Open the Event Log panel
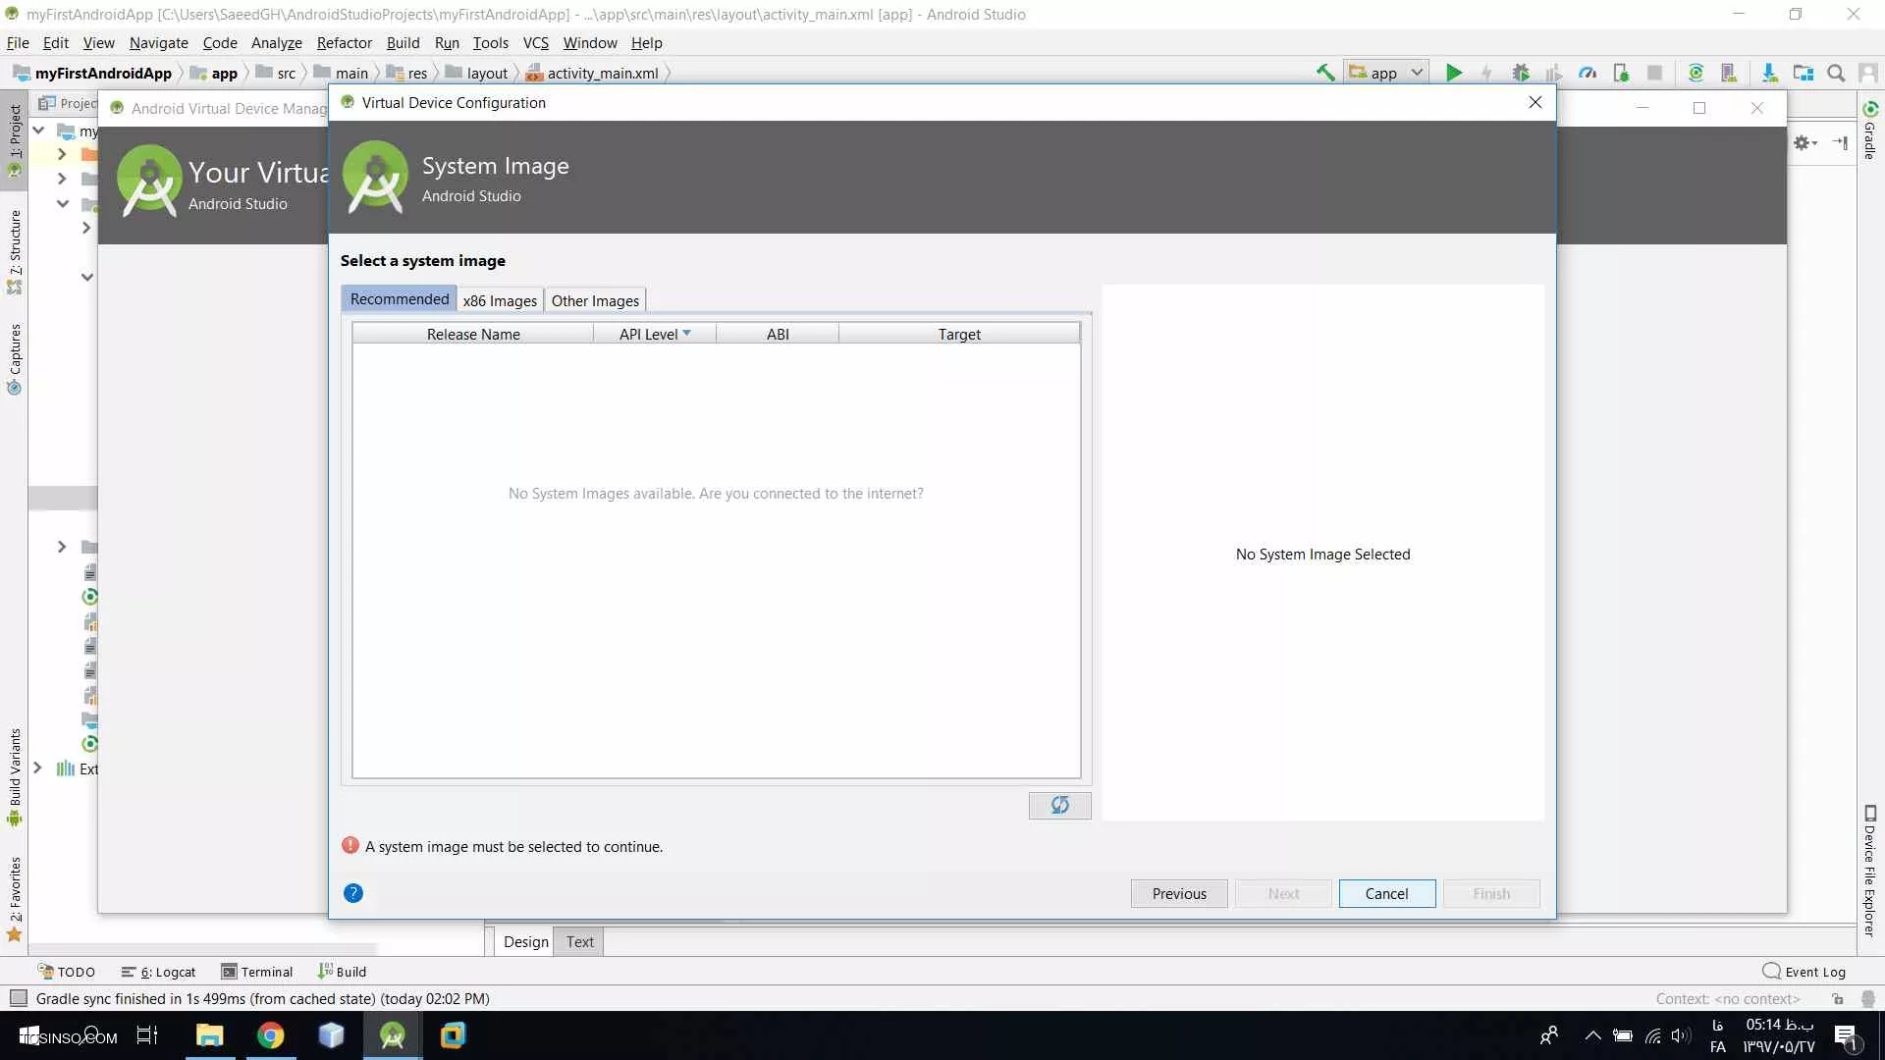This screenshot has width=1885, height=1060. click(x=1804, y=972)
